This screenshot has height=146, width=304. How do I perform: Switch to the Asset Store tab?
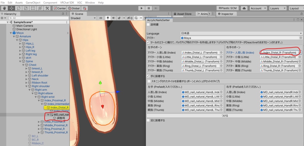[183, 14]
